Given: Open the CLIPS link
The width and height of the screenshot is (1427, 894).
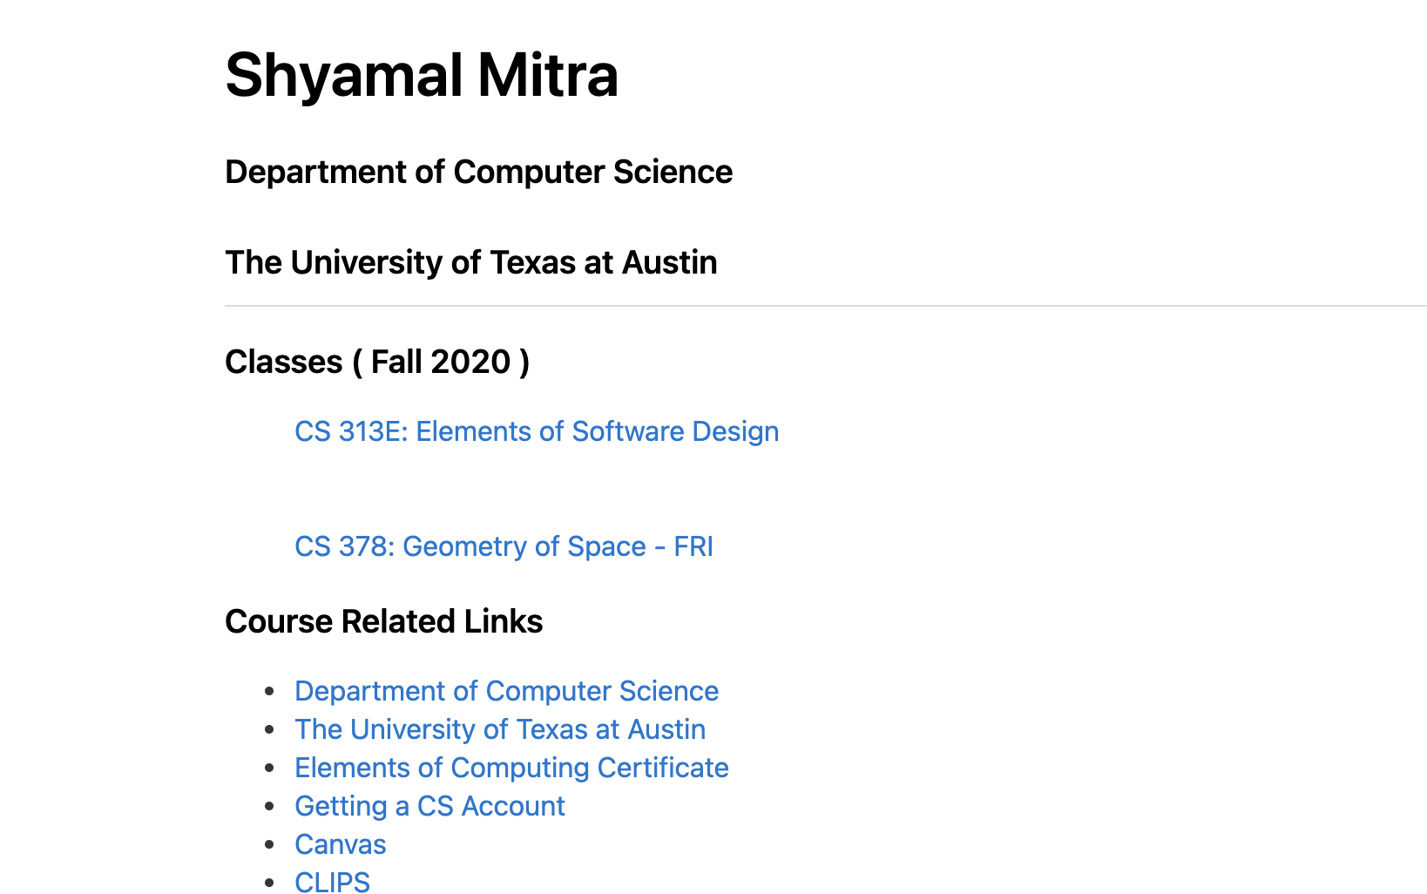Looking at the screenshot, I should pyautogui.click(x=332, y=881).
